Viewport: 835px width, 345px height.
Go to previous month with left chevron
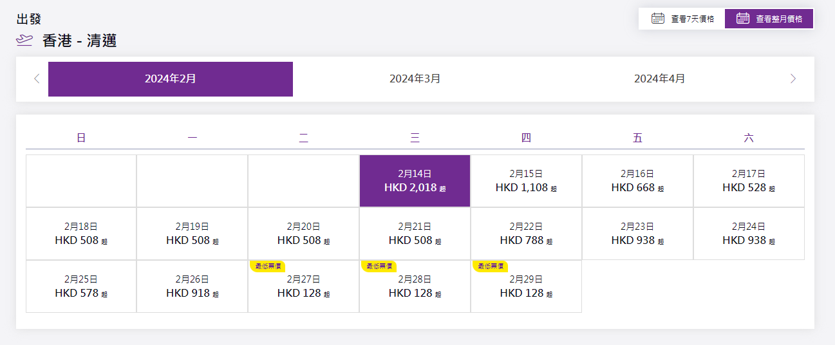[37, 79]
